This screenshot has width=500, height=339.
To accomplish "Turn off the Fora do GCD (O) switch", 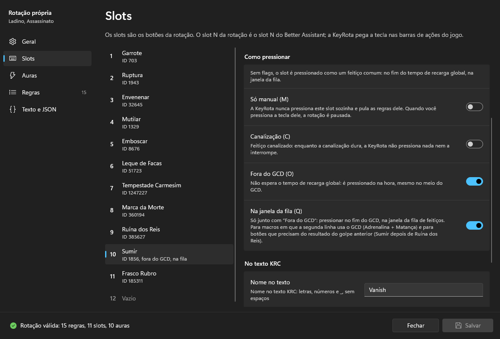I will click(x=474, y=181).
